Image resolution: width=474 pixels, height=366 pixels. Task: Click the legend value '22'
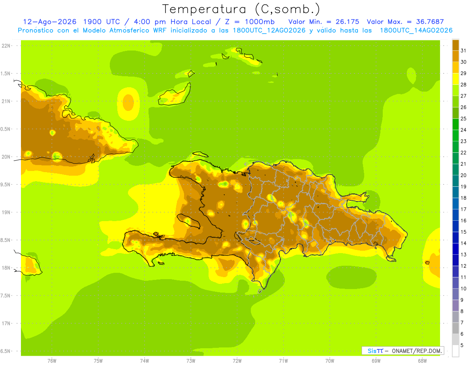[x=463, y=153]
